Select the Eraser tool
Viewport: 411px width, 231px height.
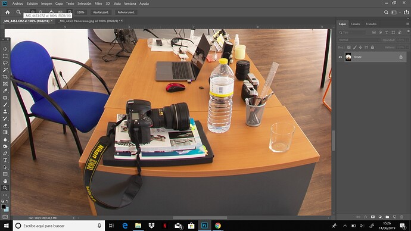pyautogui.click(x=5, y=126)
